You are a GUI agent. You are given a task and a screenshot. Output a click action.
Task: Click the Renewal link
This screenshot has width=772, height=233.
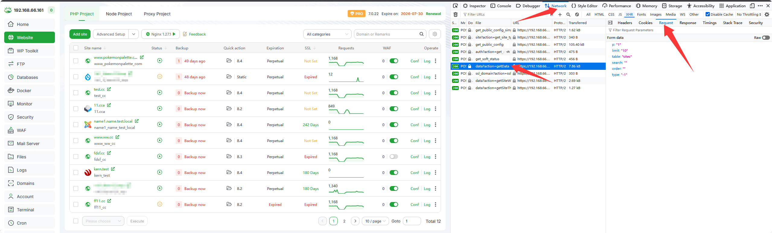(x=433, y=14)
